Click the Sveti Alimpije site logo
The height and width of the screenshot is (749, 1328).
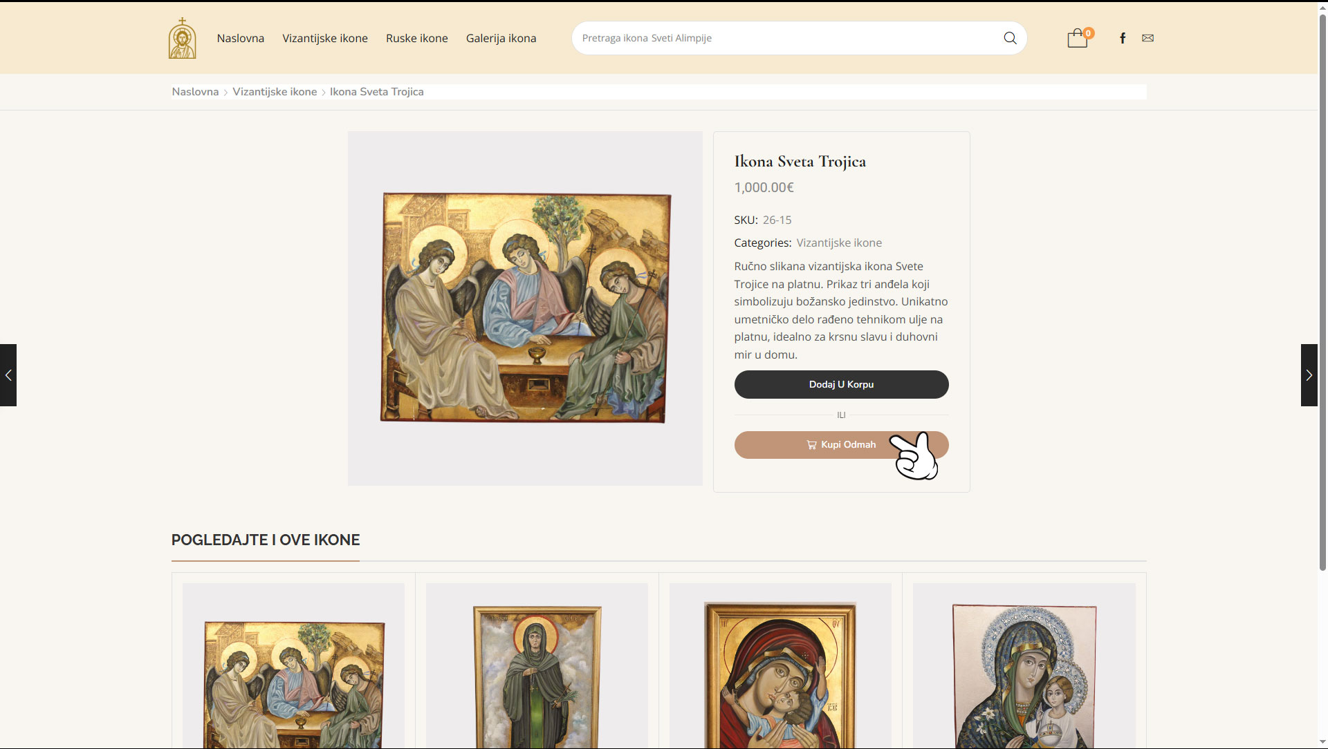click(182, 39)
